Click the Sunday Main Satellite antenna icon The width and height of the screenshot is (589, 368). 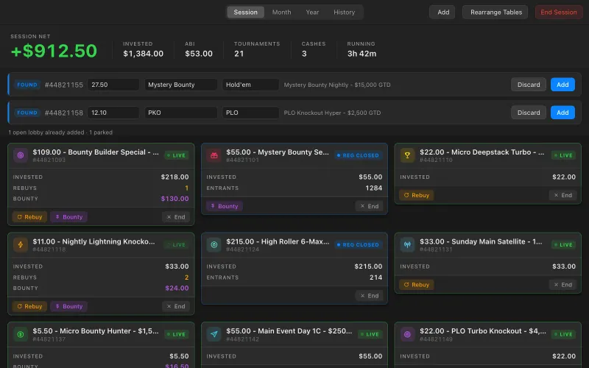point(408,244)
